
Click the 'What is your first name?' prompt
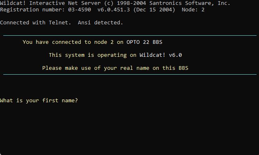click(x=39, y=100)
